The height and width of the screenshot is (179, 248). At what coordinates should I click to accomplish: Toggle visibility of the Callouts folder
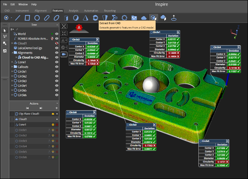(57, 67)
